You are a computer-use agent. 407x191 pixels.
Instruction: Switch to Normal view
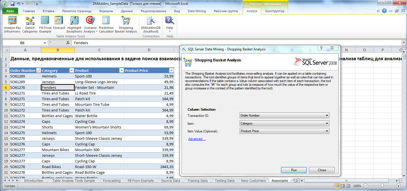pos(337,186)
